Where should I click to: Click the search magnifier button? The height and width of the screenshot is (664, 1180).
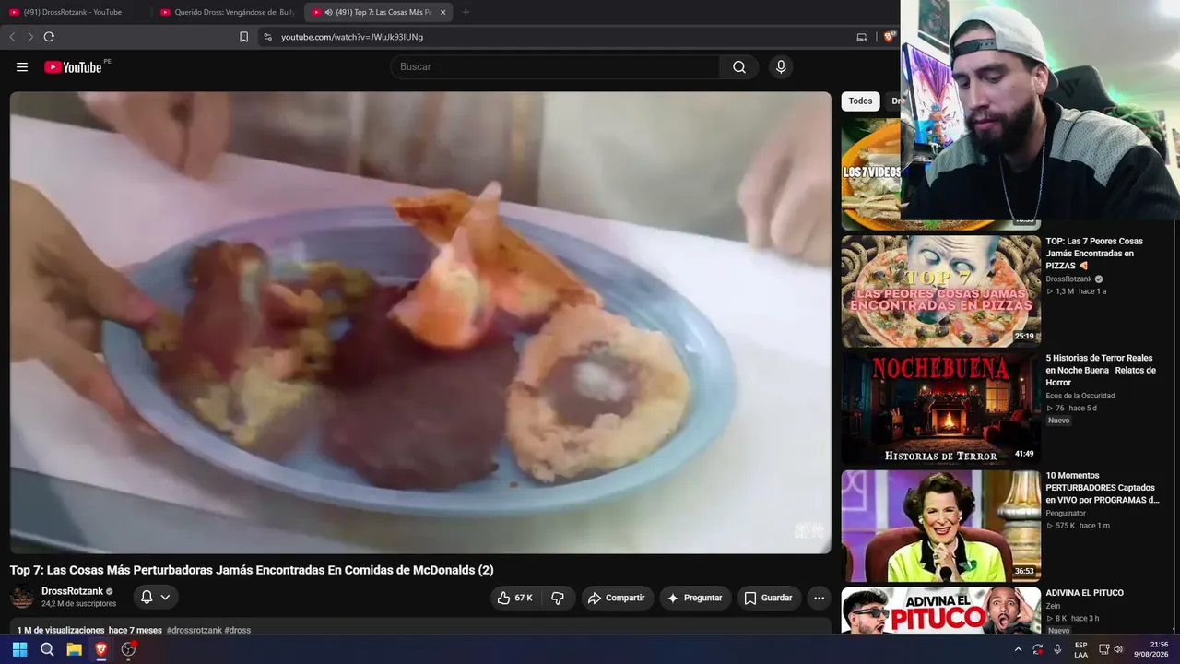(739, 67)
